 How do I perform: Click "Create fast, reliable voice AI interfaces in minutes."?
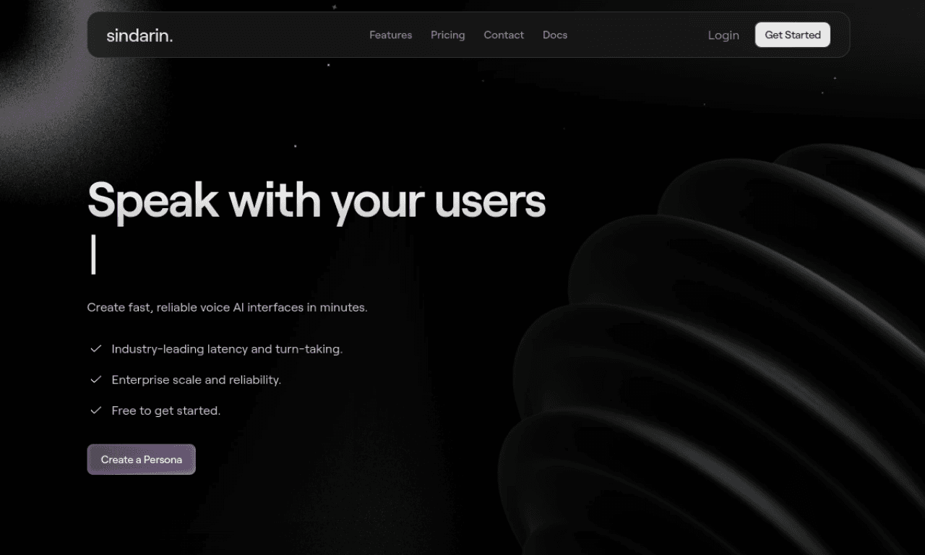click(x=228, y=307)
